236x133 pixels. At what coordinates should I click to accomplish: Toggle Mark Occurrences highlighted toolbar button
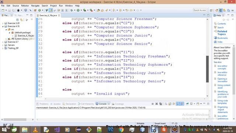(51, 10)
